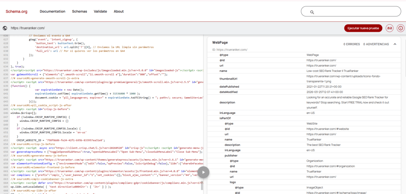Image resolution: width=406 pixels, height=194 pixels.
Task: Click the inLanguage en-US value under WebPage
Action: click(310, 113)
